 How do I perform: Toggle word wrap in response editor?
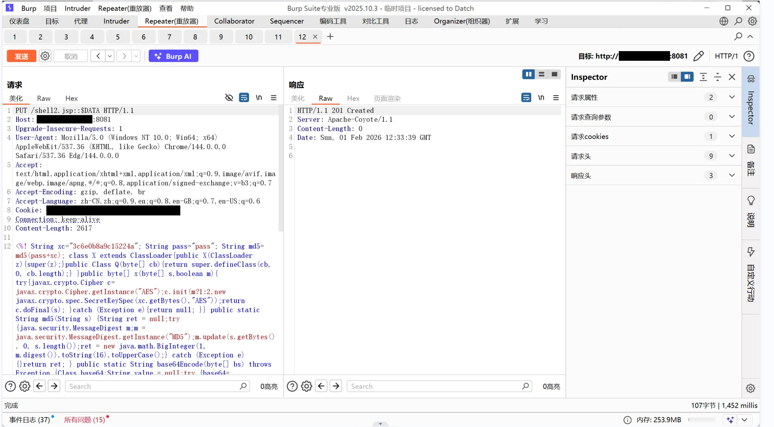(526, 97)
